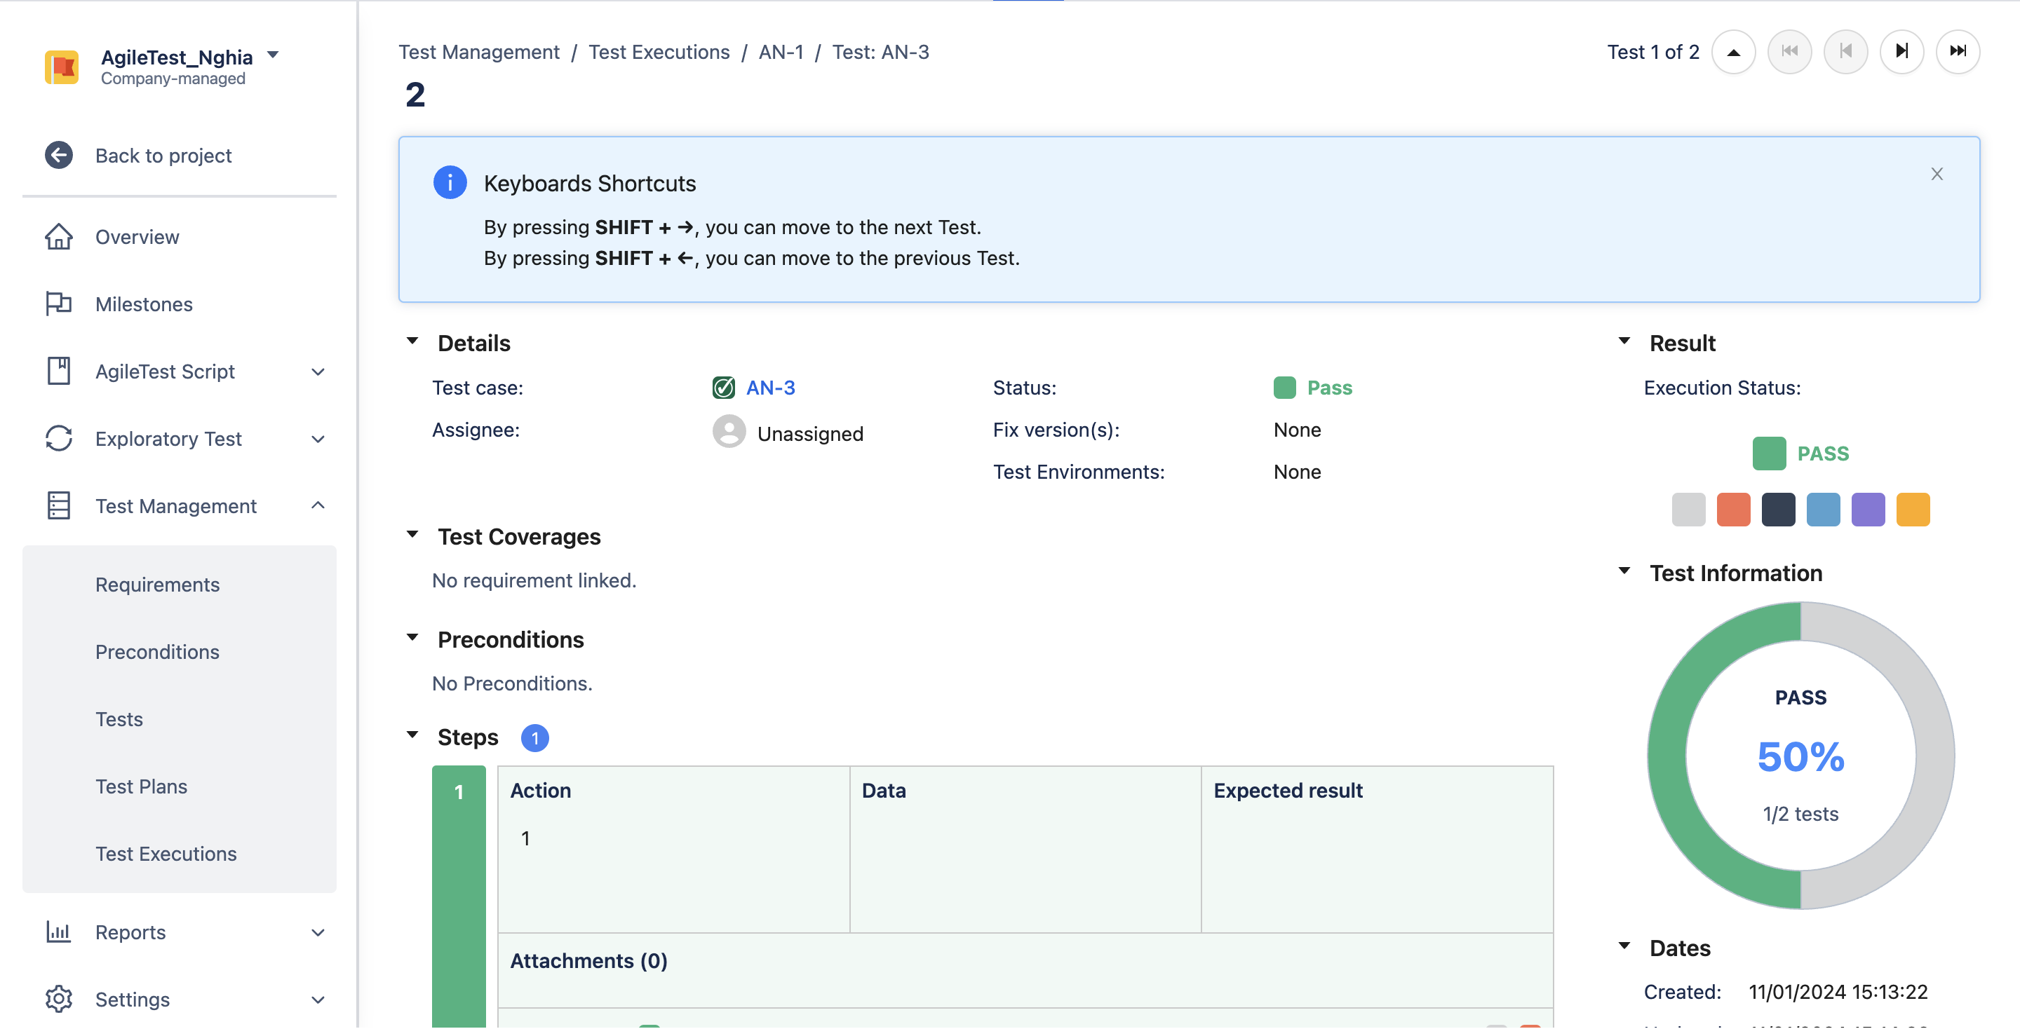
Task: Expand the AgileTest Script sidebar menu
Action: click(x=318, y=372)
